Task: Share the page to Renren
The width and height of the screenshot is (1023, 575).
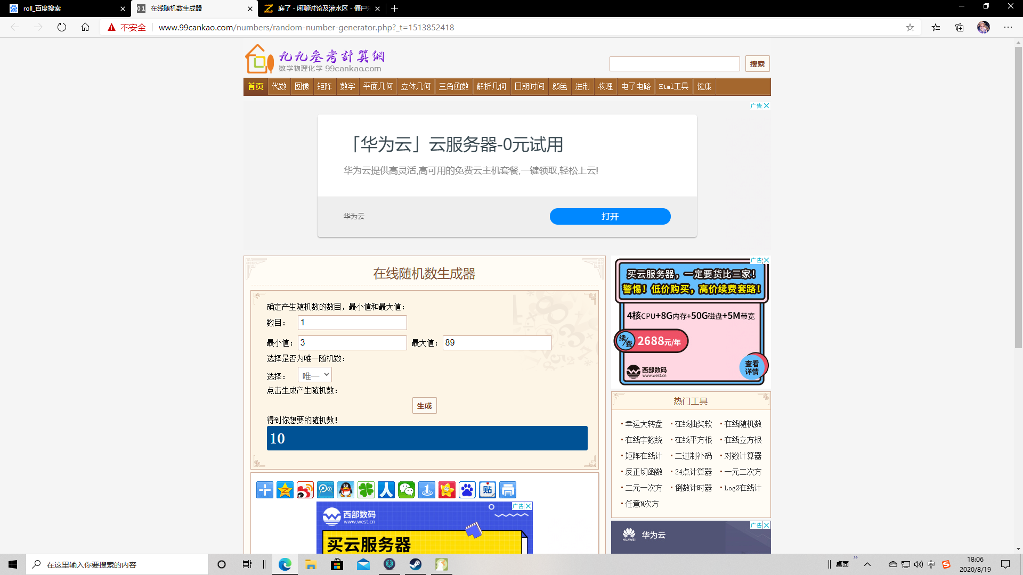Action: (386, 490)
